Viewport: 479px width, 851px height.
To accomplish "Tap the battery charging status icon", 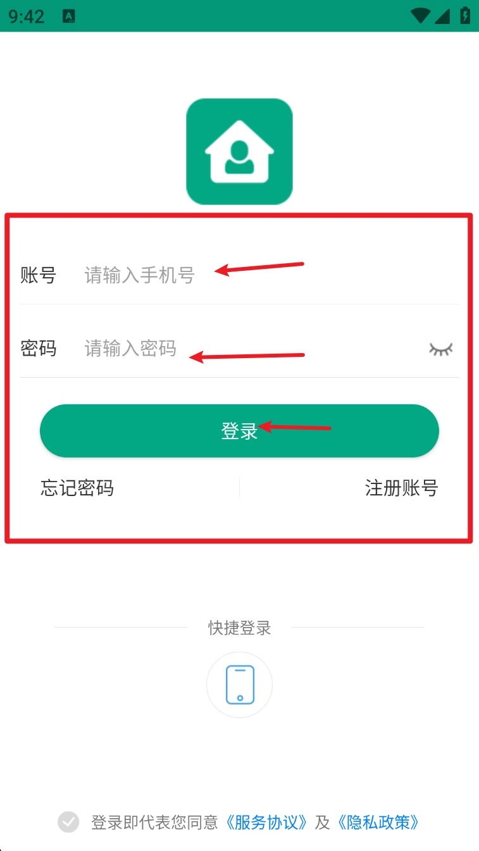I will point(465,16).
